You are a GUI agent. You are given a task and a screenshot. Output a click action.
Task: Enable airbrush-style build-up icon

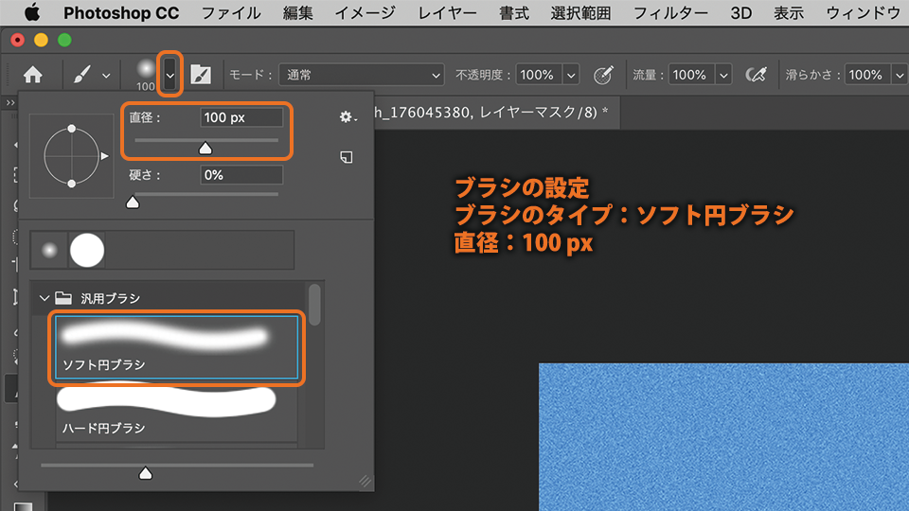click(x=756, y=75)
